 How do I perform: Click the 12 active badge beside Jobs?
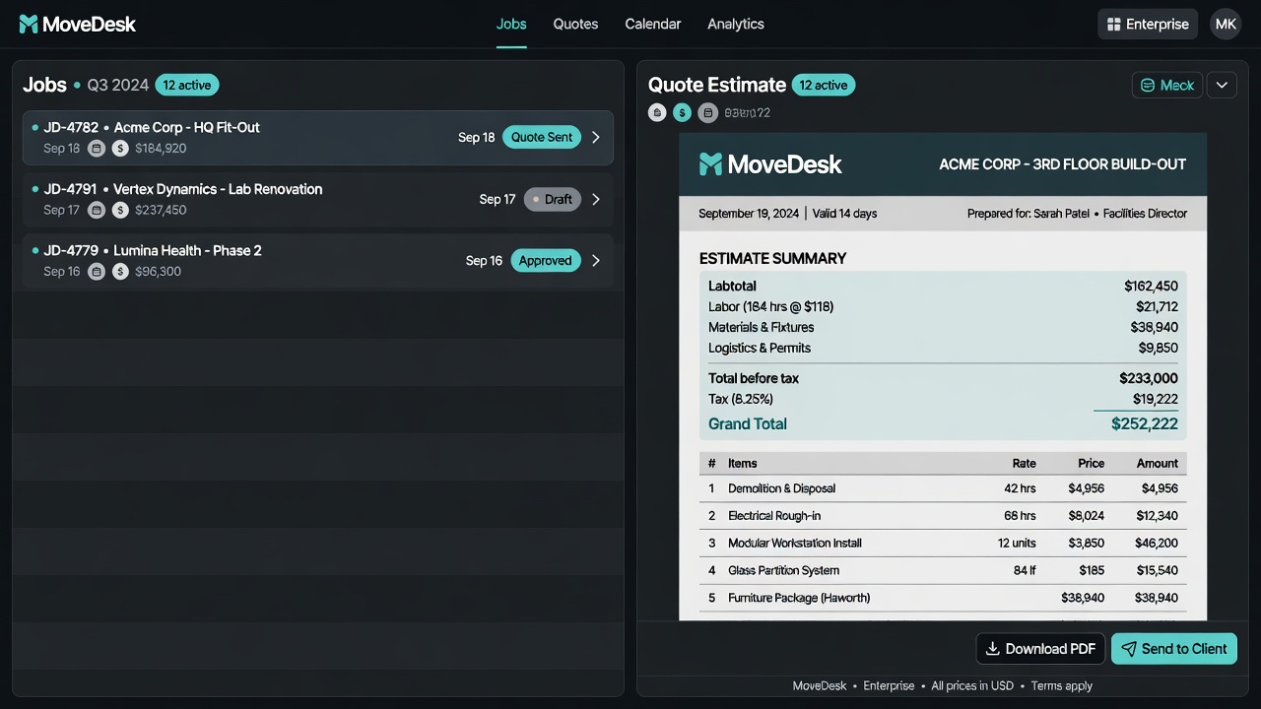pos(187,85)
